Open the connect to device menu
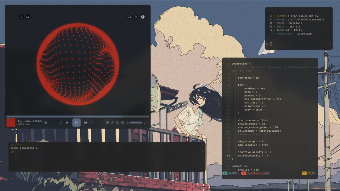 click(x=122, y=123)
